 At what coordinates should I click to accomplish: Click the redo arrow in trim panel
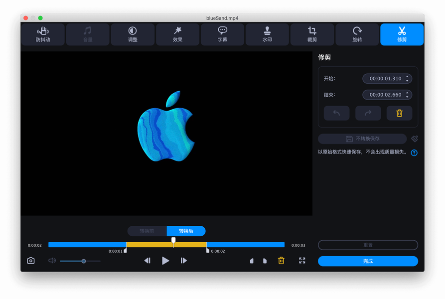368,113
